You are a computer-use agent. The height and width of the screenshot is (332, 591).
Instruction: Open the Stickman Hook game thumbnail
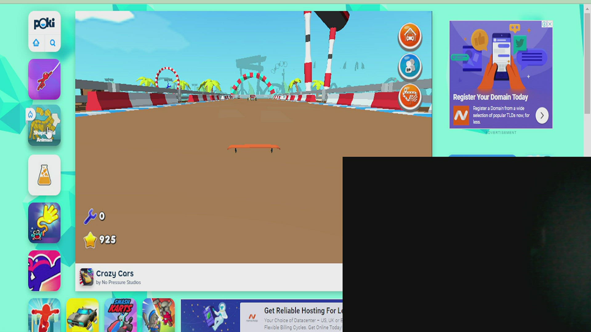pos(44,79)
